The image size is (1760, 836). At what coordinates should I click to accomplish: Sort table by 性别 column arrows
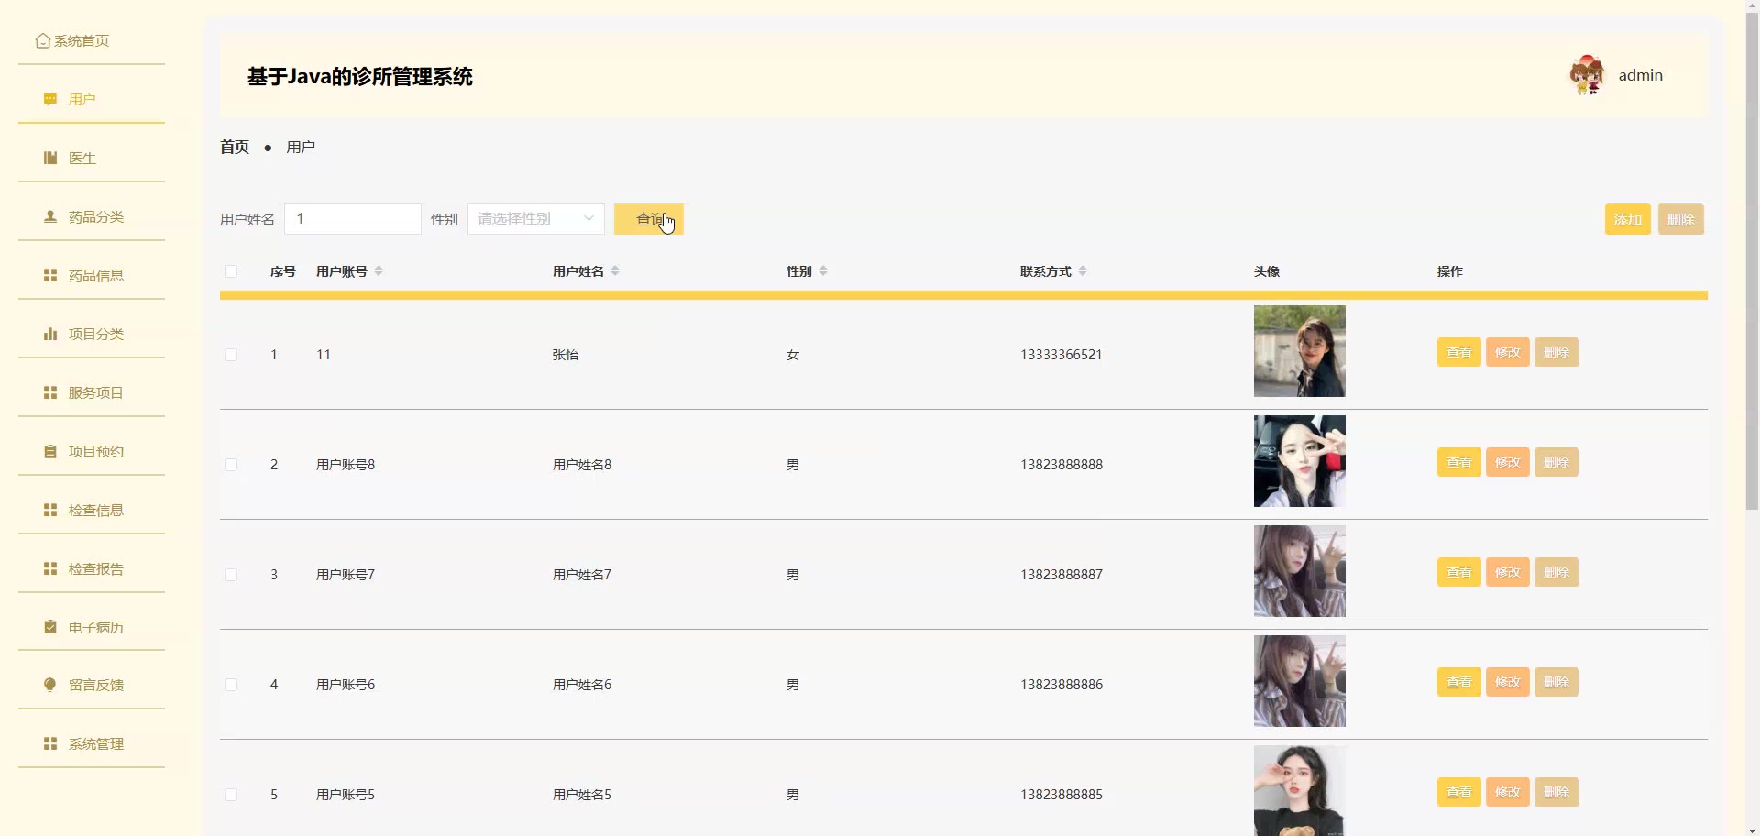click(823, 271)
